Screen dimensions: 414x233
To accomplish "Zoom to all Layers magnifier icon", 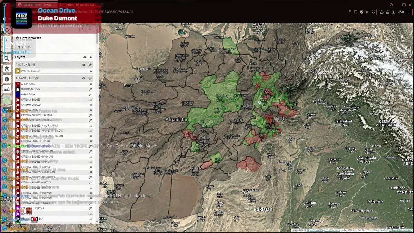I will [x=91, y=57].
